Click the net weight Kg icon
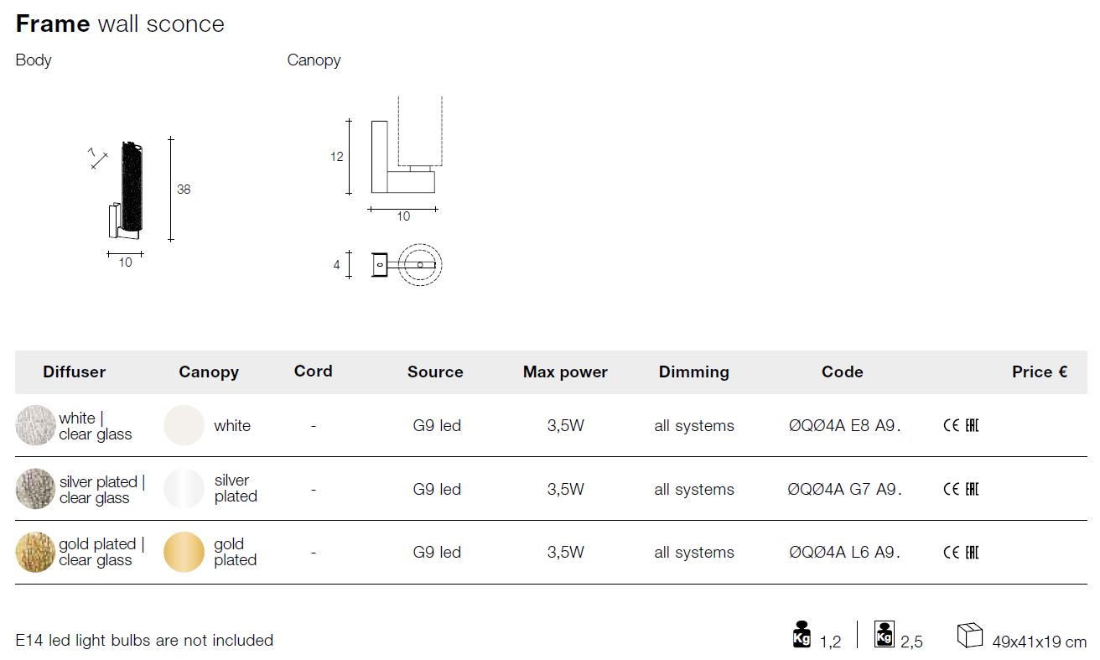1100x660 pixels. click(x=802, y=634)
